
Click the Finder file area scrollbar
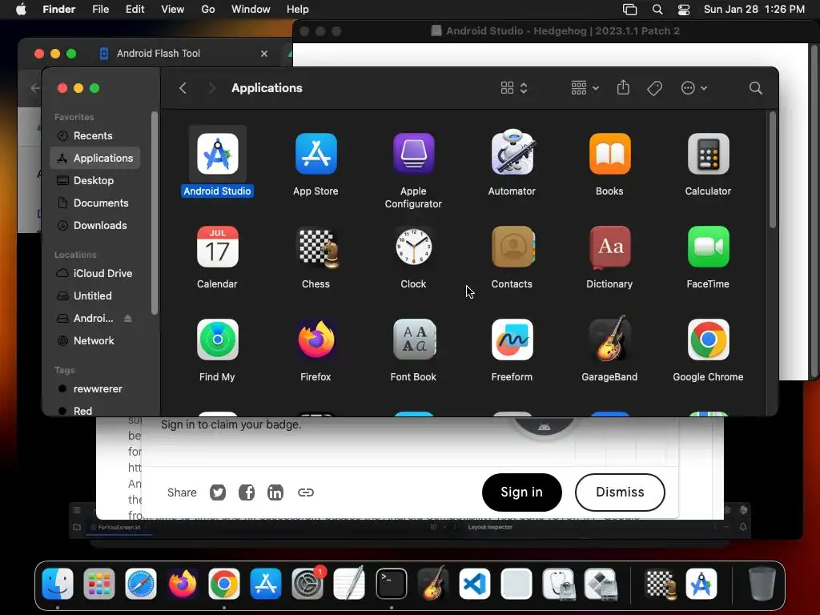pos(773,170)
